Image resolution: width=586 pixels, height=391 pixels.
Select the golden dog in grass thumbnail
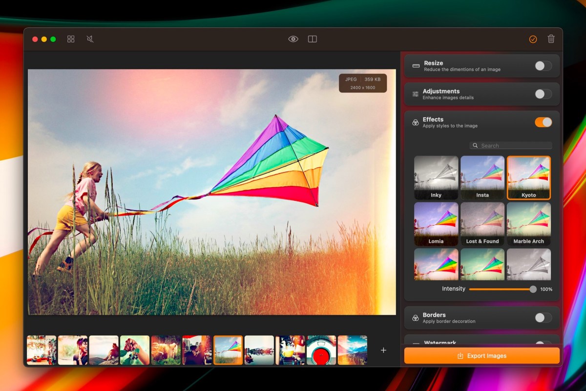tap(166, 350)
